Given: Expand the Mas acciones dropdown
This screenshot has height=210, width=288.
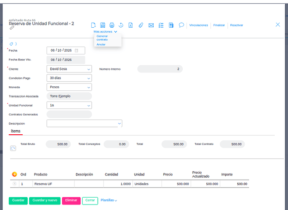Looking at the screenshot, I should tap(105, 31).
